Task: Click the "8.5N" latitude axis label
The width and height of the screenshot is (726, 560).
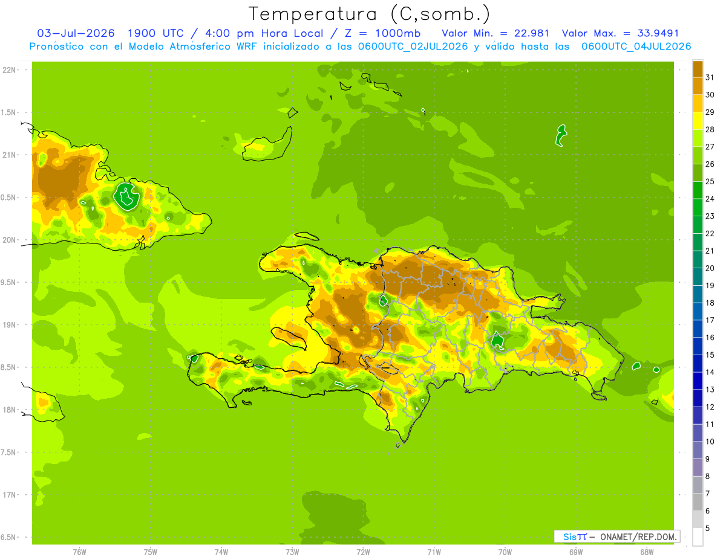Action: pos(9,367)
